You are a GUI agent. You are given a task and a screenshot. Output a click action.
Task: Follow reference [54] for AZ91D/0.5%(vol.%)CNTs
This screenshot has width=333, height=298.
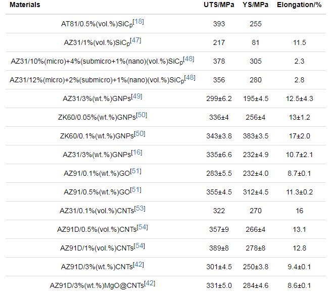(x=142, y=227)
